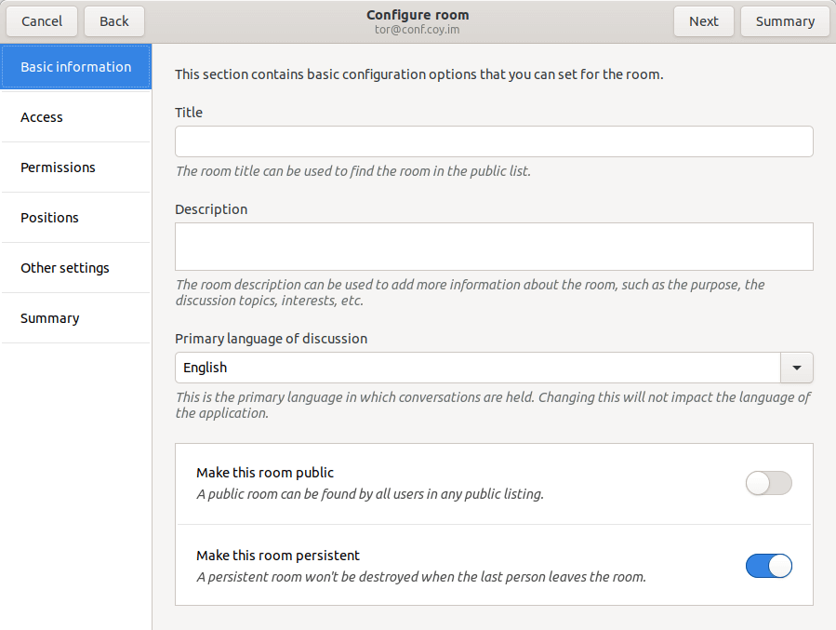Click the dropdown arrow of the language selector
The width and height of the screenshot is (836, 630).
click(796, 368)
